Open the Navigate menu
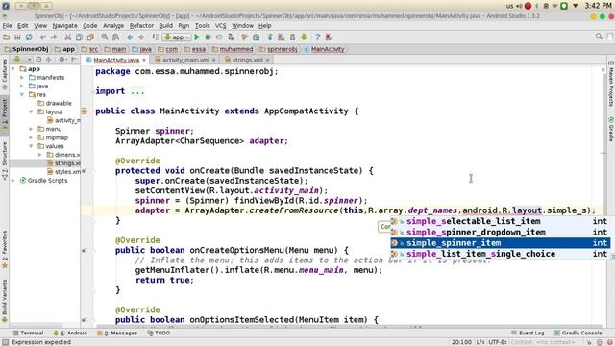This screenshot has height=346, width=615. 64,26
